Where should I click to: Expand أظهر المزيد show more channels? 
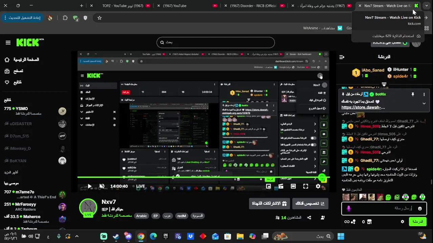(11, 172)
